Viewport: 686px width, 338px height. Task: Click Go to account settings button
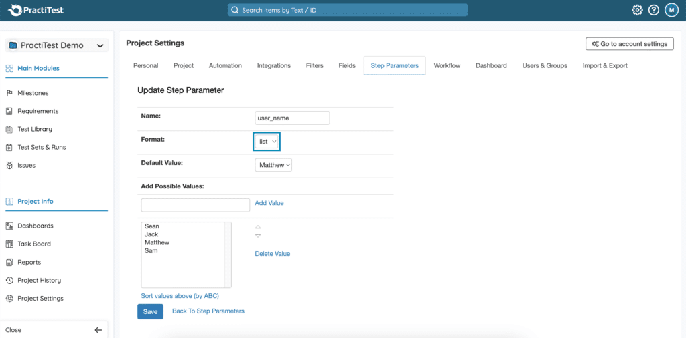[629, 44]
